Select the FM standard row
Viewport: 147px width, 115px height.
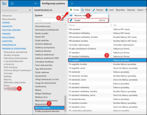click(107, 29)
